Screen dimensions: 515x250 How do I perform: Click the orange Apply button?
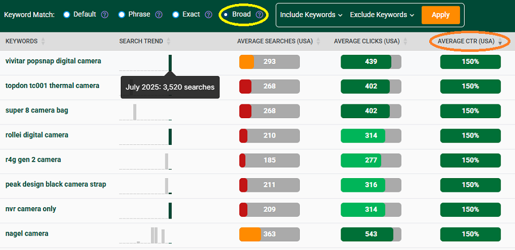pyautogui.click(x=441, y=15)
